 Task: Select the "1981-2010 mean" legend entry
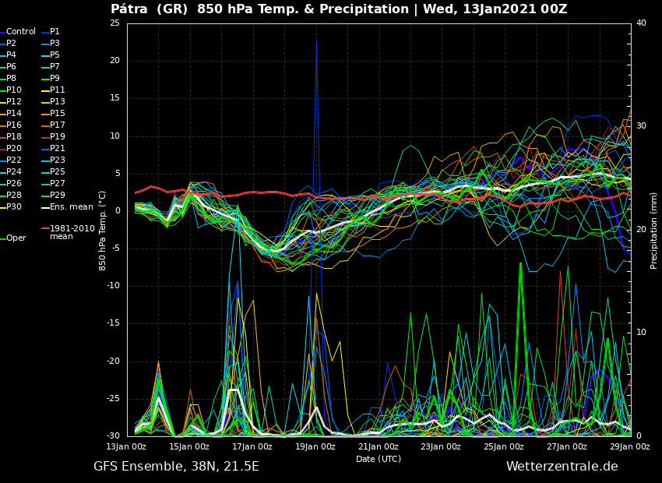pos(69,232)
